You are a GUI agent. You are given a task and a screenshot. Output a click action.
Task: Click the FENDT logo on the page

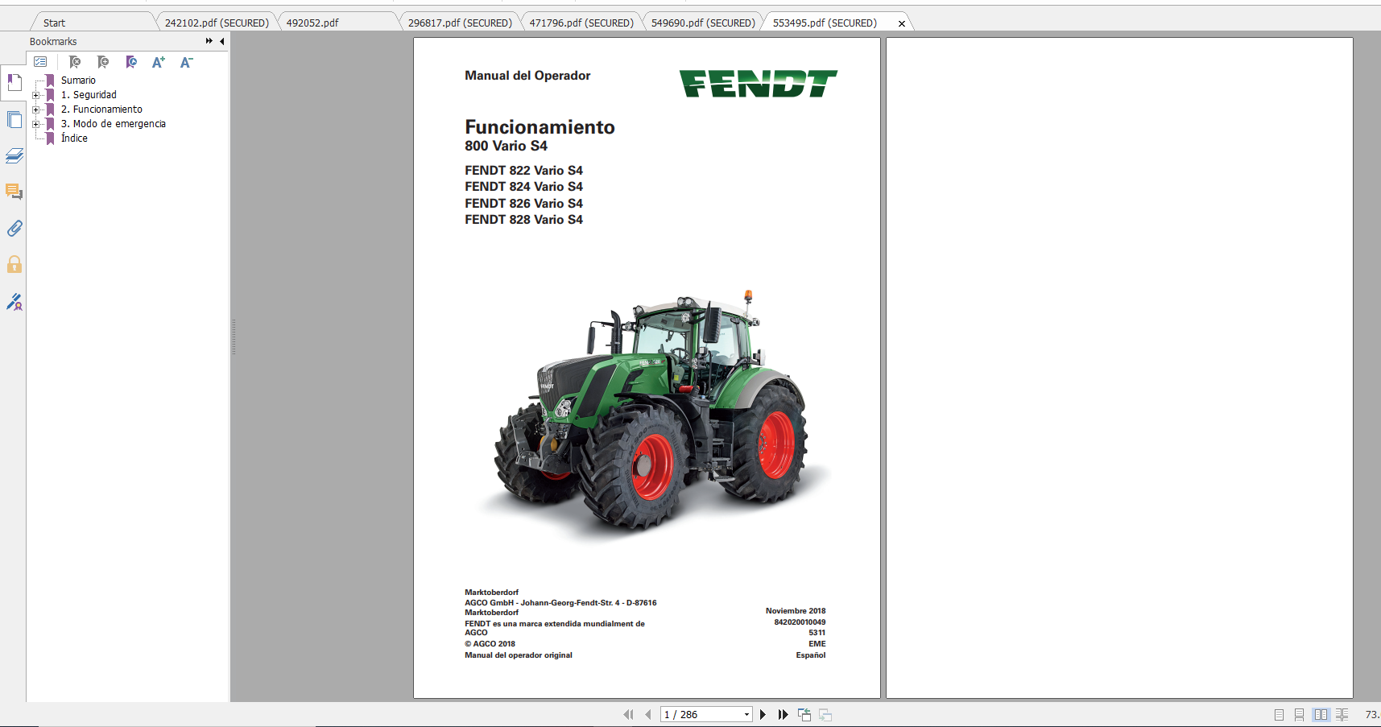(758, 84)
